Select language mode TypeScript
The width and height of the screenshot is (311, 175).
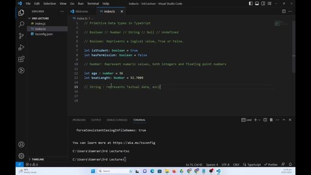[x=254, y=164]
